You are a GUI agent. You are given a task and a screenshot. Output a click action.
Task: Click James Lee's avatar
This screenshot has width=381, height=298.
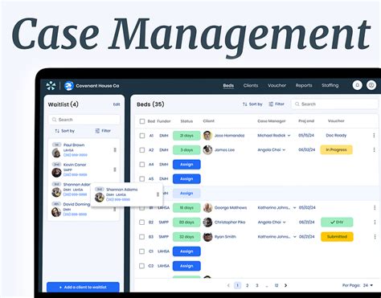click(207, 150)
